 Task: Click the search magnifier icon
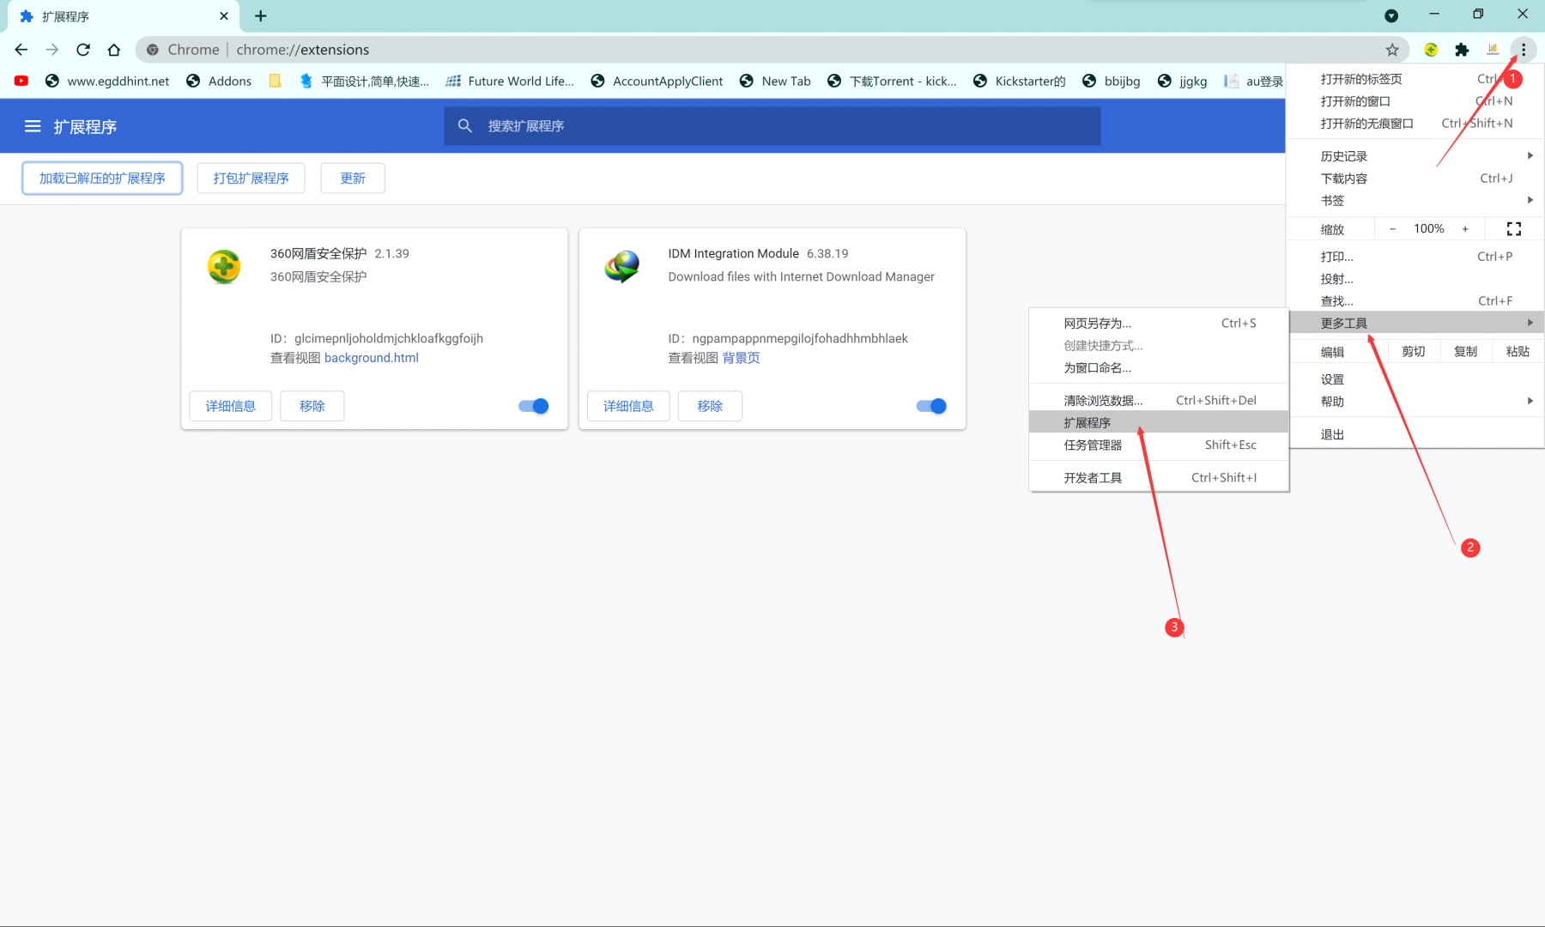465,126
